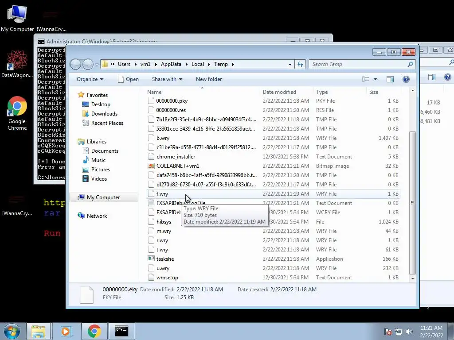This screenshot has height=340, width=454.
Task: Click the file list vertical scrollbar
Action: (413, 202)
